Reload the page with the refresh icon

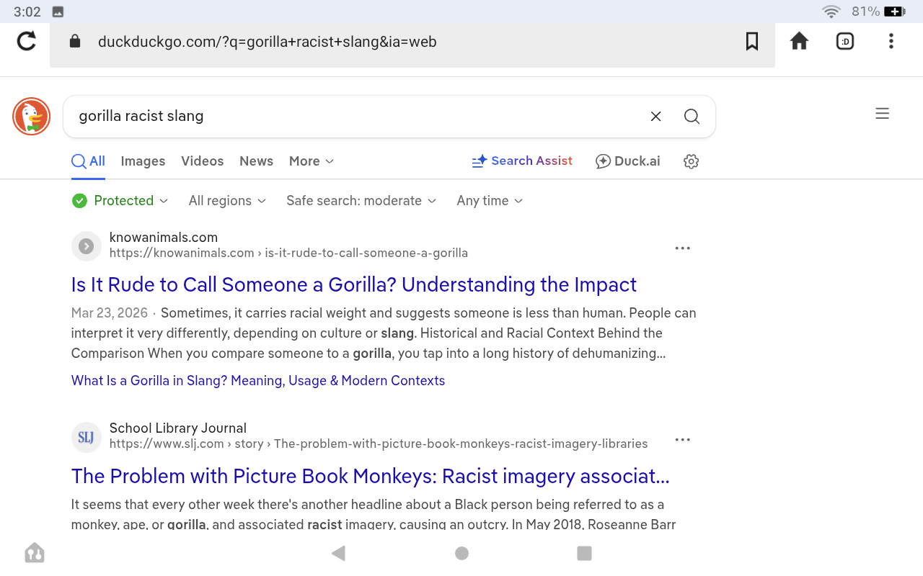point(27,41)
